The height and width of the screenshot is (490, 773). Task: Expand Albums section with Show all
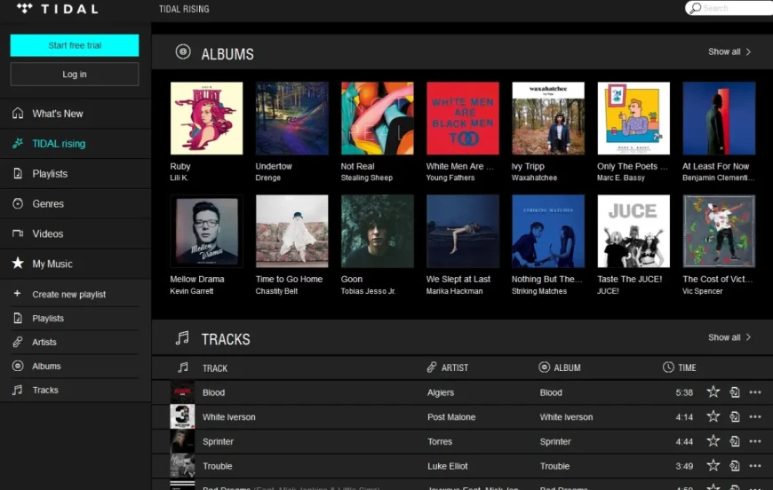click(x=729, y=52)
